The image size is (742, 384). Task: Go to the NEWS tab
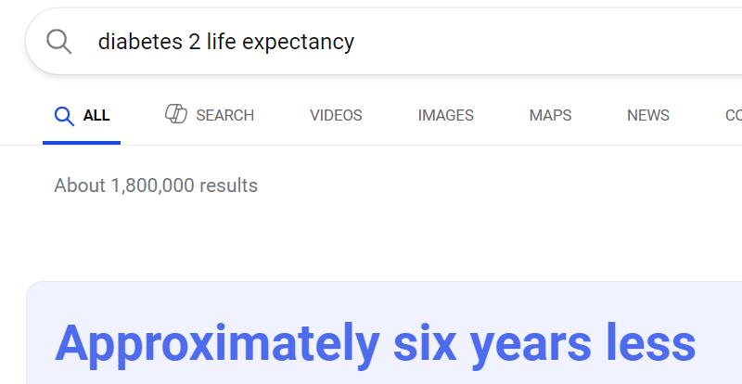click(647, 116)
